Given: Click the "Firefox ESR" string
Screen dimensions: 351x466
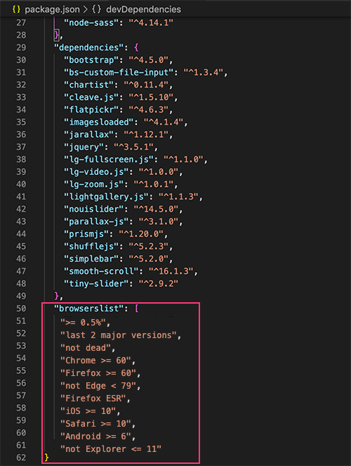Looking at the screenshot, I should [x=93, y=399].
